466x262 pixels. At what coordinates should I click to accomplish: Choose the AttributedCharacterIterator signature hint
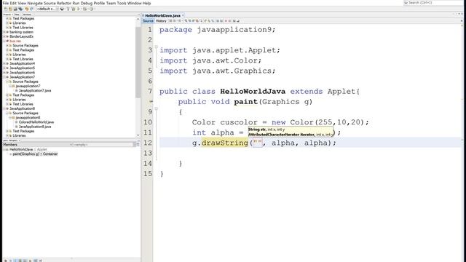[291, 135]
